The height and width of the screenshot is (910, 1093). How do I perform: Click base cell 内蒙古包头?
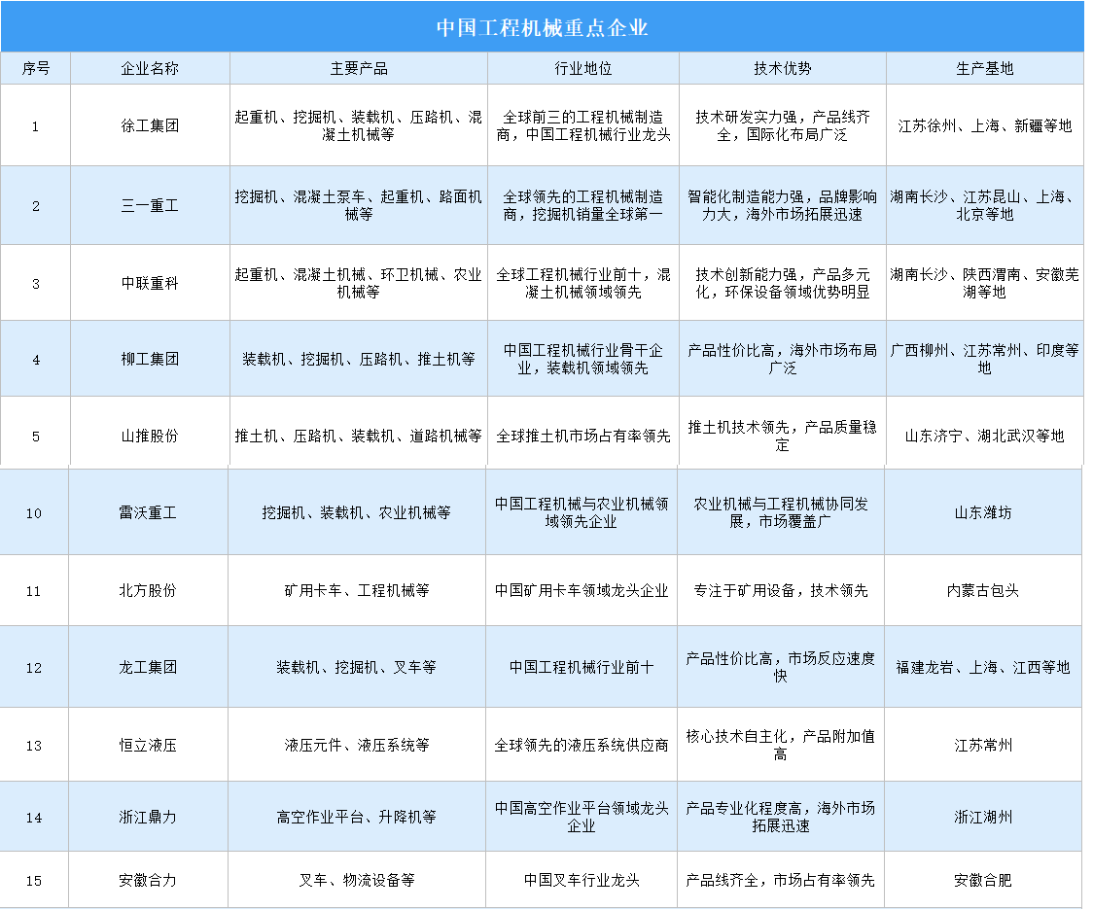tap(983, 591)
